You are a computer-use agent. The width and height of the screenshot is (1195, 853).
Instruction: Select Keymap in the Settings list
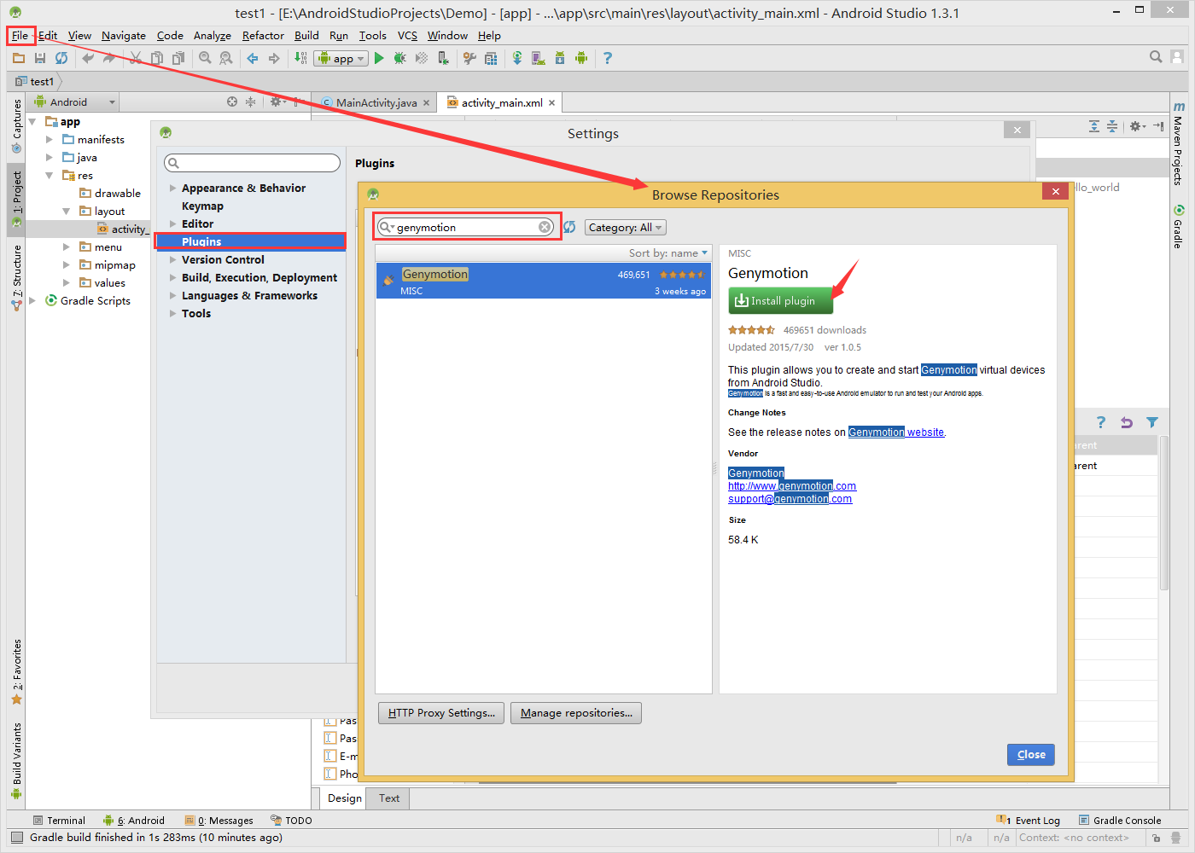(x=202, y=206)
